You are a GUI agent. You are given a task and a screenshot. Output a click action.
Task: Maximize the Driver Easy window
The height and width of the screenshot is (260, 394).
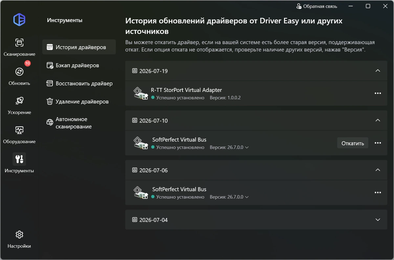coord(368,6)
